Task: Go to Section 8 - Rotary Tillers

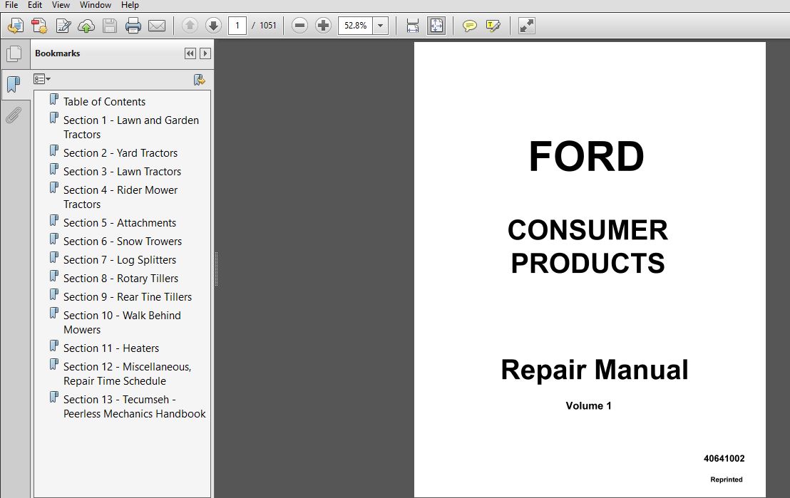Action: pos(121,278)
